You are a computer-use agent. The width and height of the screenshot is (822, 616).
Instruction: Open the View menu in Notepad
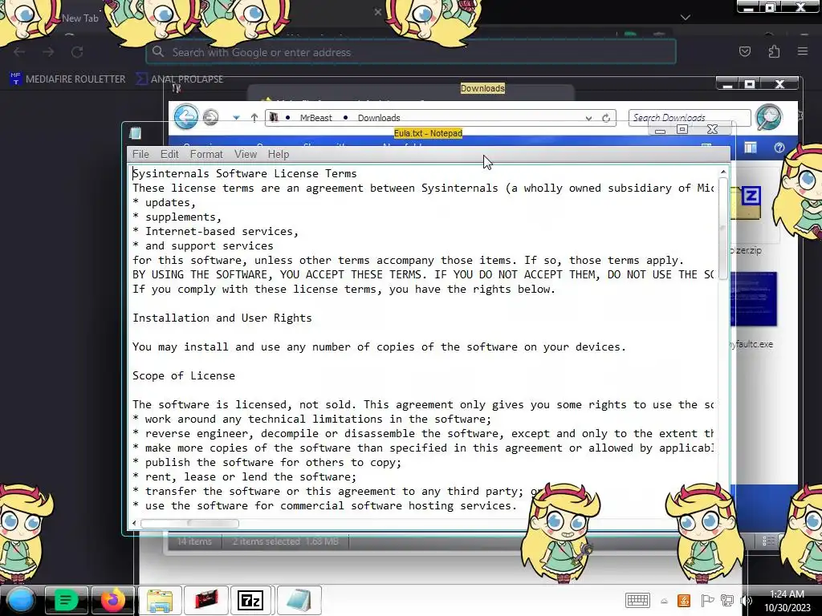[x=246, y=154]
